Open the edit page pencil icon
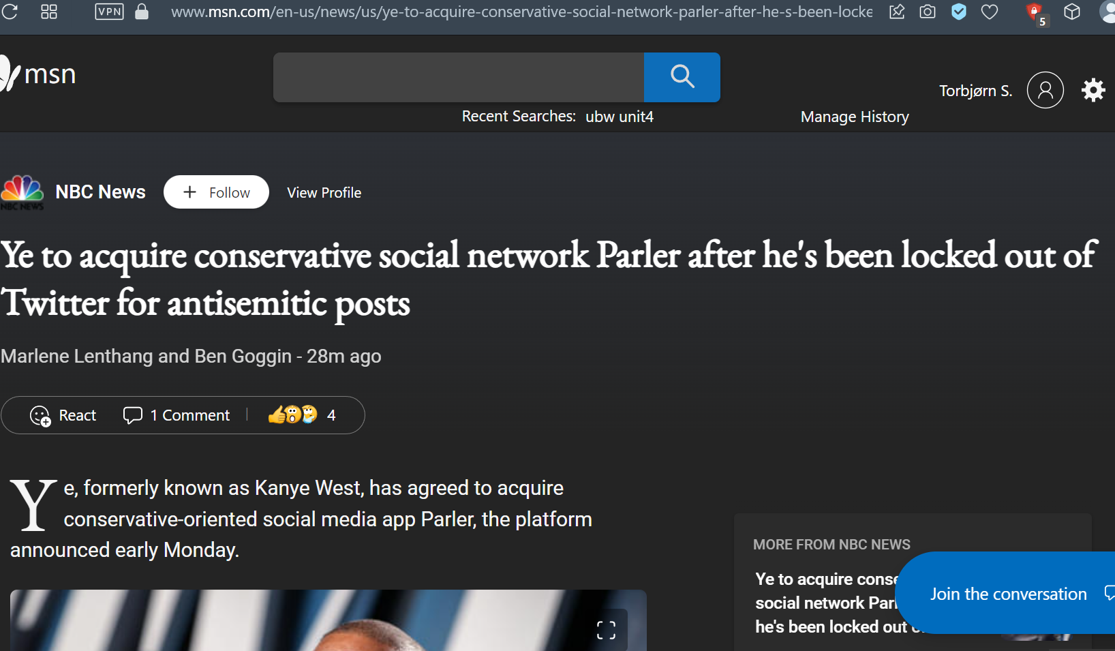Screen dimensions: 1115x651 click(x=897, y=12)
